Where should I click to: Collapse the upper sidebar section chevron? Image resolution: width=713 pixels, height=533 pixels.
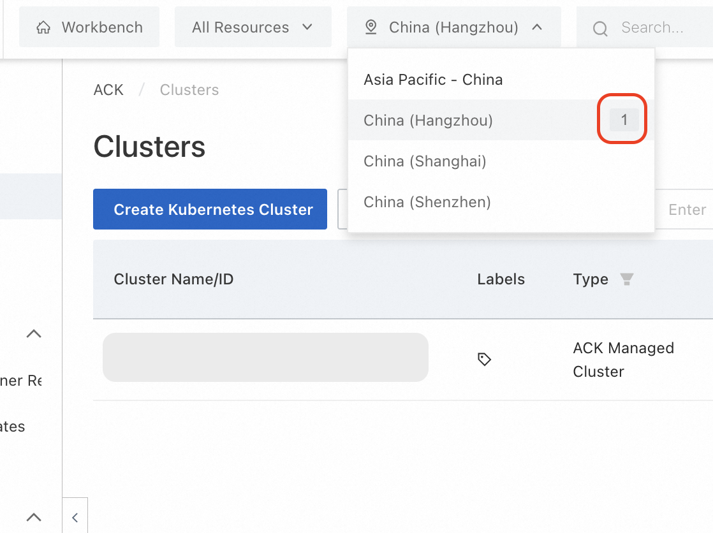point(34,333)
